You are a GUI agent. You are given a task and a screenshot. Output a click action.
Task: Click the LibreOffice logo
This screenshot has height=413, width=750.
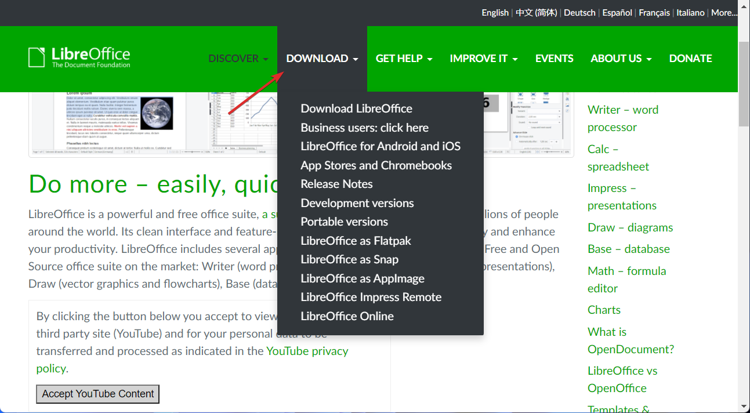(78, 57)
